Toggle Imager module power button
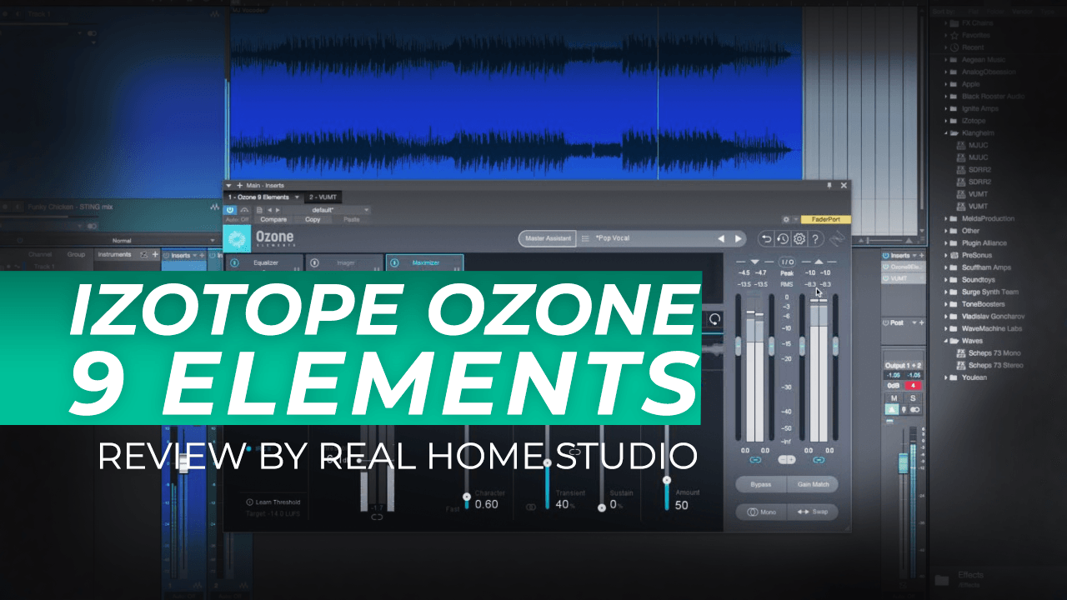This screenshot has width=1067, height=600. (x=315, y=262)
